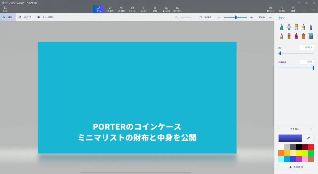The image size is (318, 174).
Task: Click the horizontal canvas scrollbar
Action: [x=136, y=173]
